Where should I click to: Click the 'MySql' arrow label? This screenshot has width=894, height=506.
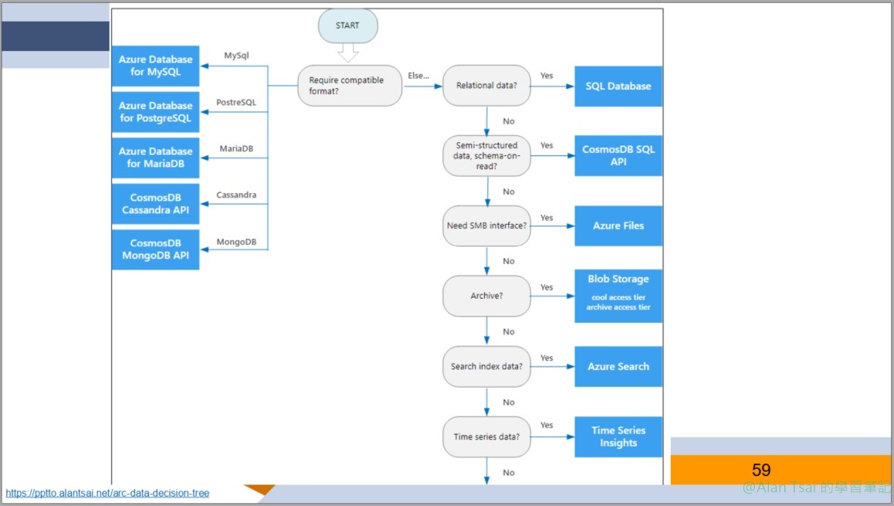click(236, 56)
